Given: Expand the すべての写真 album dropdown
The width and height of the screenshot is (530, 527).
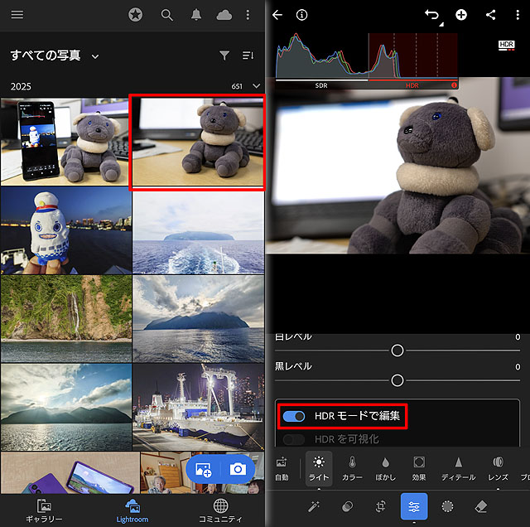Looking at the screenshot, I should pyautogui.click(x=95, y=56).
